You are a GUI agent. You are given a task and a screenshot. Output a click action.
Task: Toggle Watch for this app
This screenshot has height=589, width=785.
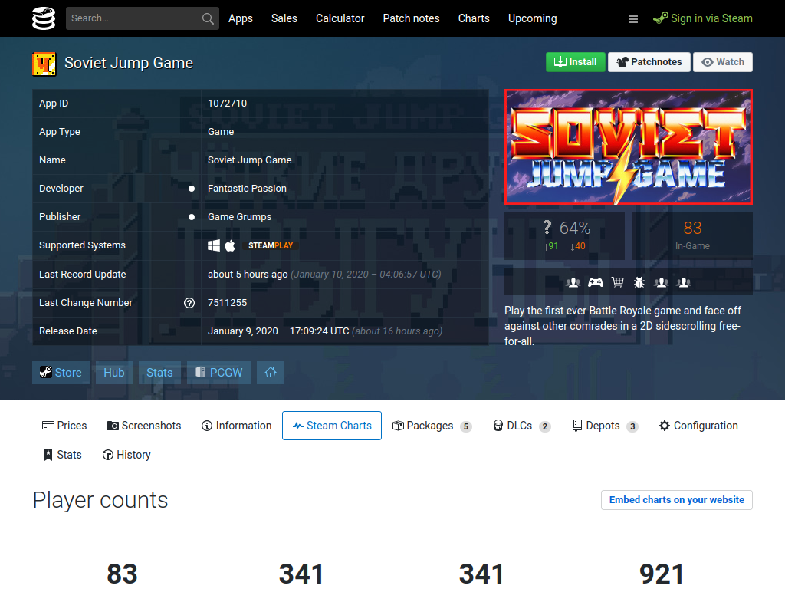pos(722,62)
